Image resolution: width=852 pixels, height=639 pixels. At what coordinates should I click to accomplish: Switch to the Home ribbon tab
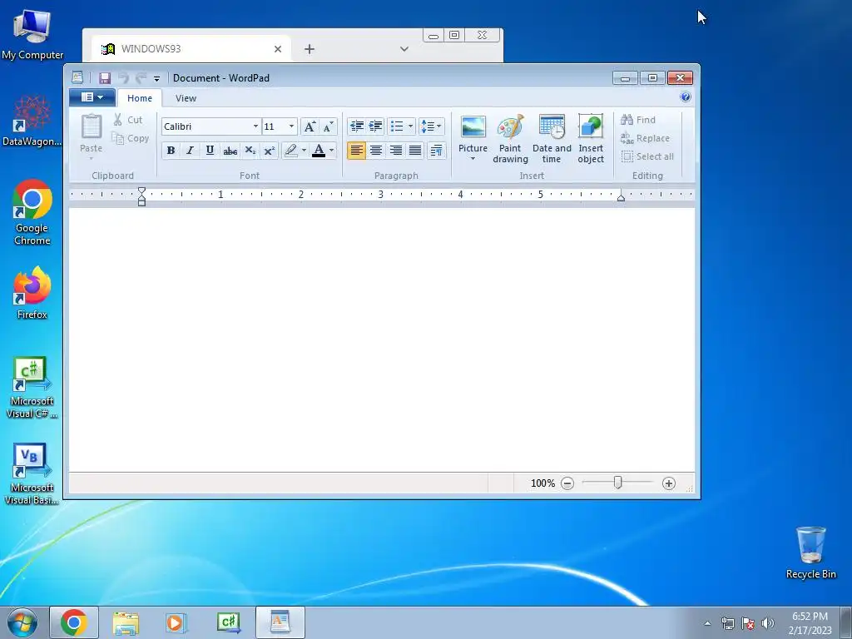(140, 98)
